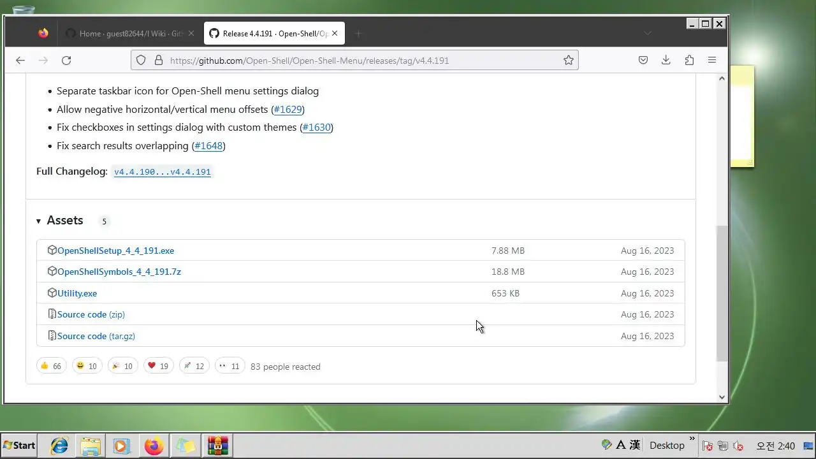
Task: Open the Start menu
Action: (19, 445)
